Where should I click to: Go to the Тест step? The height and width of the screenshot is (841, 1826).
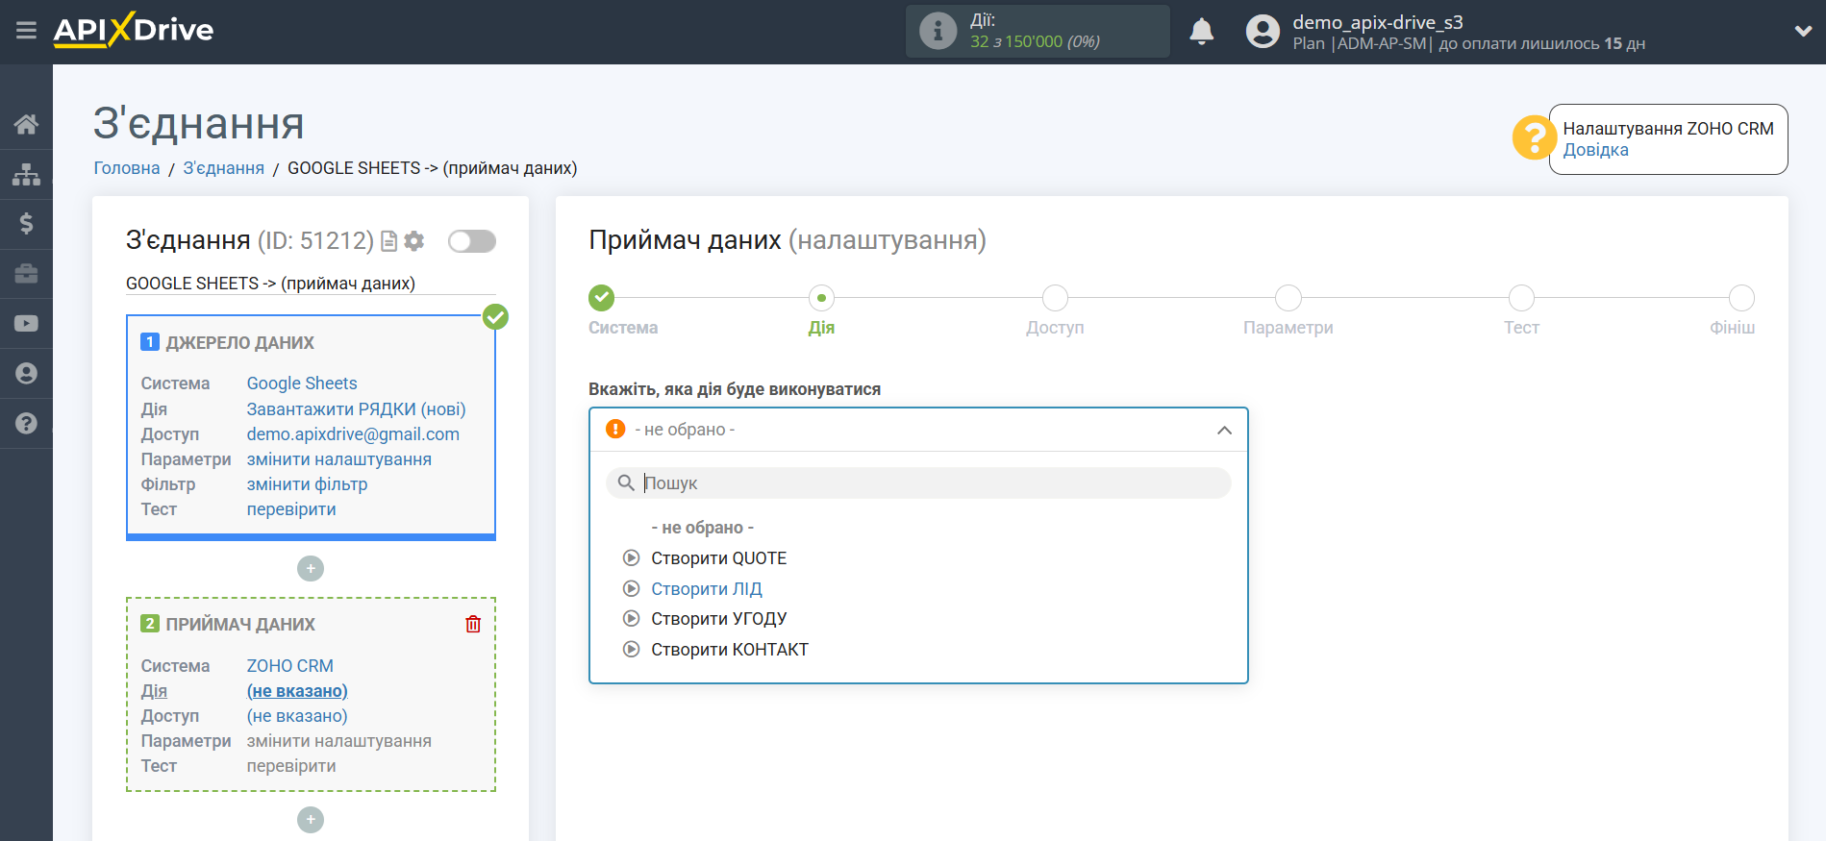pyautogui.click(x=1521, y=298)
